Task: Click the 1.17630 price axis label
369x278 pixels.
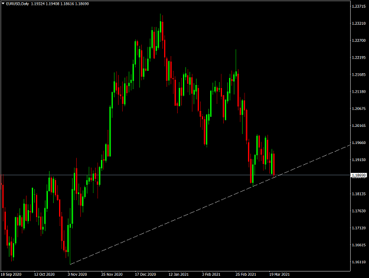Action: coord(359,211)
